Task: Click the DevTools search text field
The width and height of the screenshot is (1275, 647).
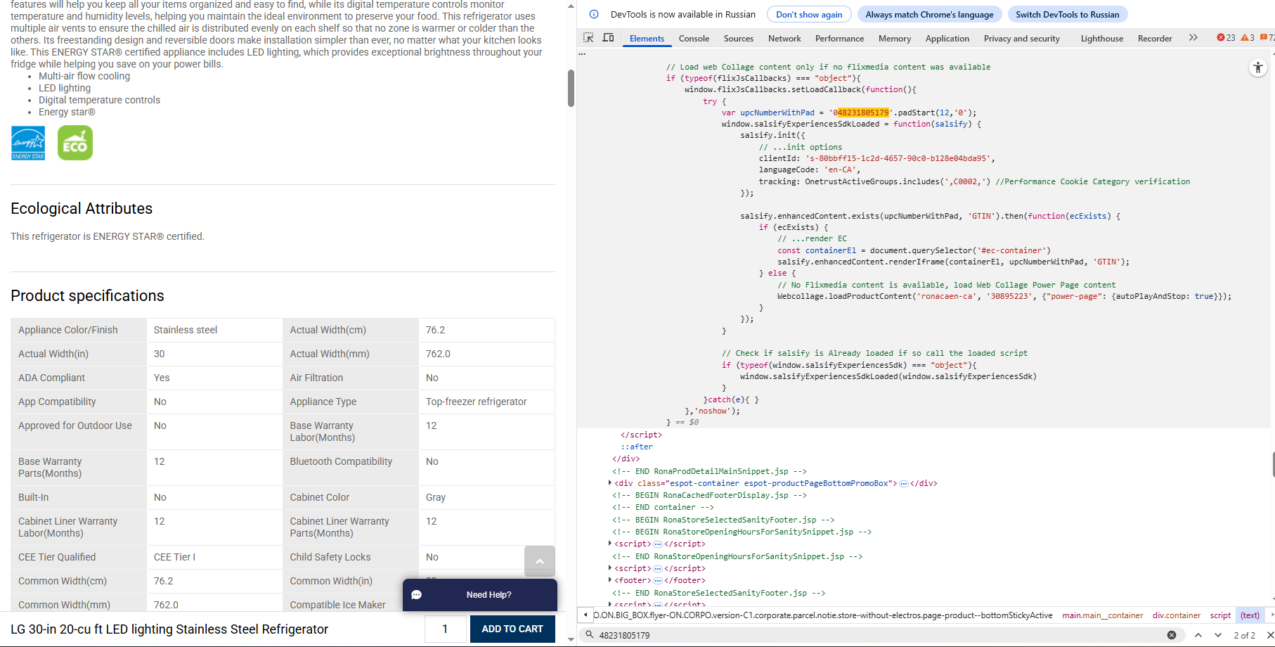Action: coord(880,635)
